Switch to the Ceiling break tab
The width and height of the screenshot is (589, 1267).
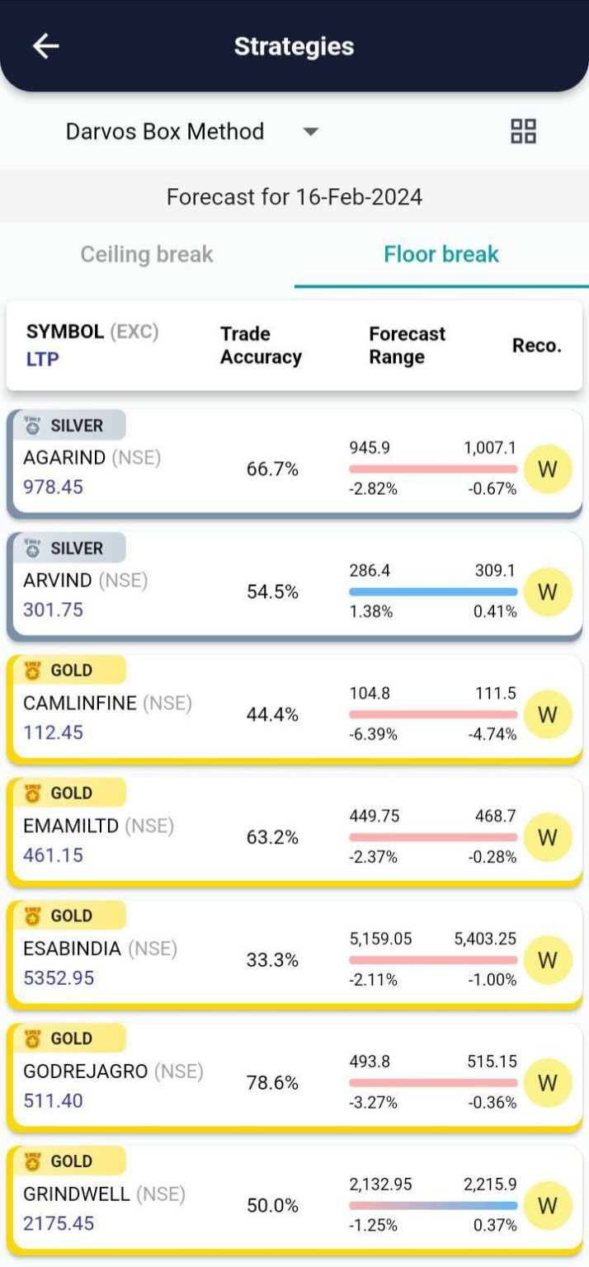[x=147, y=254]
